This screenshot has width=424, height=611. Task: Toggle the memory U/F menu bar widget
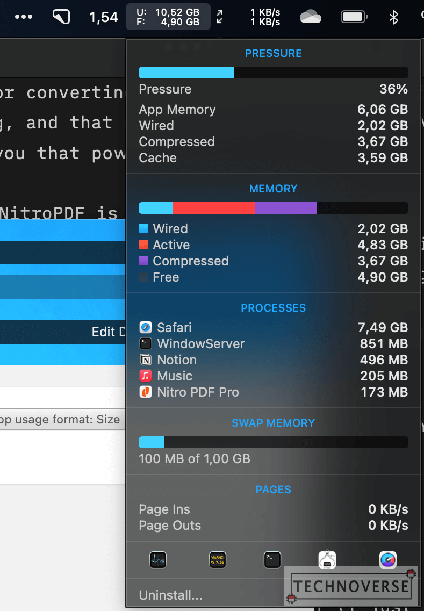168,17
